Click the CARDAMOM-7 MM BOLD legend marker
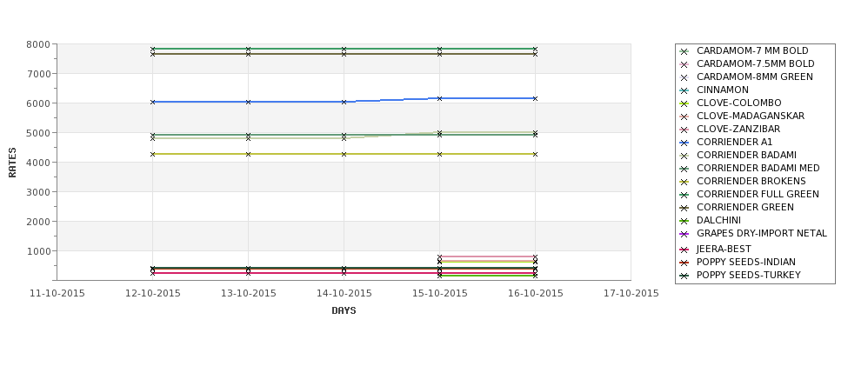Viewport: 848px width, 373px height. pos(684,51)
